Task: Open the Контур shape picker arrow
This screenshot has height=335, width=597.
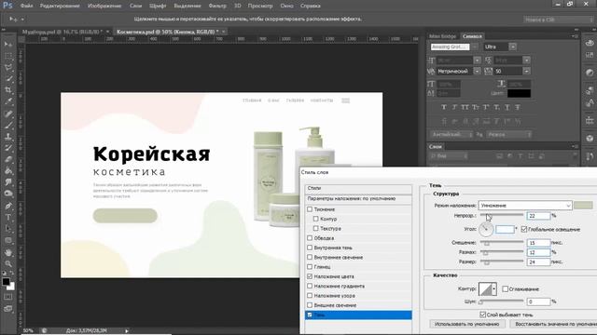Action: pos(493,289)
